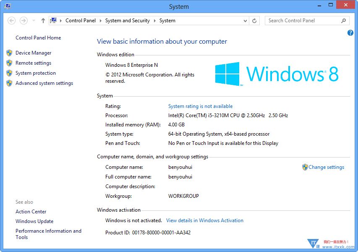Open Advanced system settings

click(x=44, y=83)
